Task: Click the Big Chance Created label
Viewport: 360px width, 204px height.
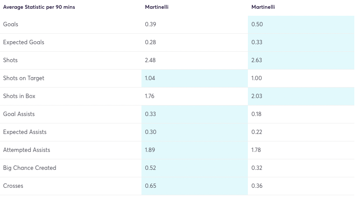Action: (30, 168)
